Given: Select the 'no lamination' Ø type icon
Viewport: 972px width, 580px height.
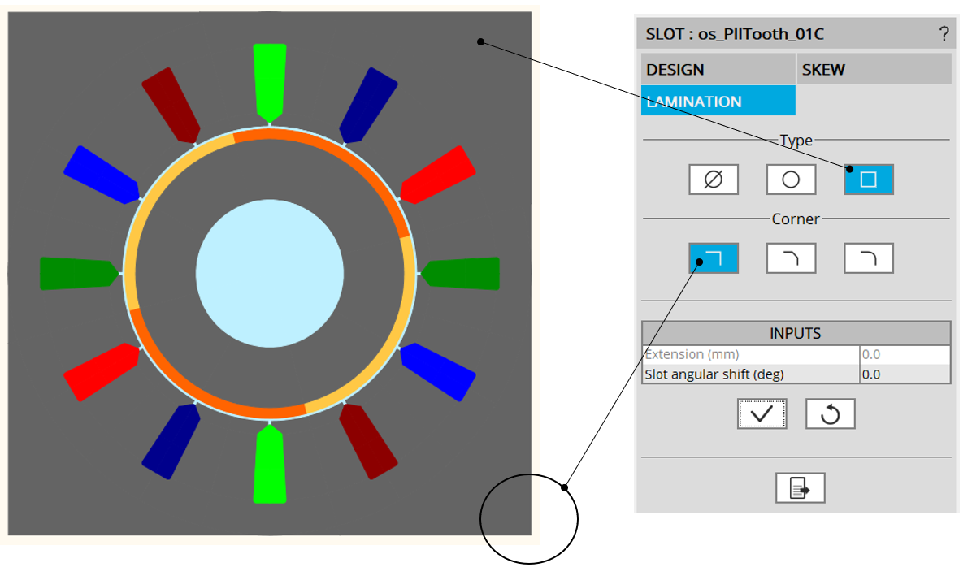Looking at the screenshot, I should tap(713, 180).
